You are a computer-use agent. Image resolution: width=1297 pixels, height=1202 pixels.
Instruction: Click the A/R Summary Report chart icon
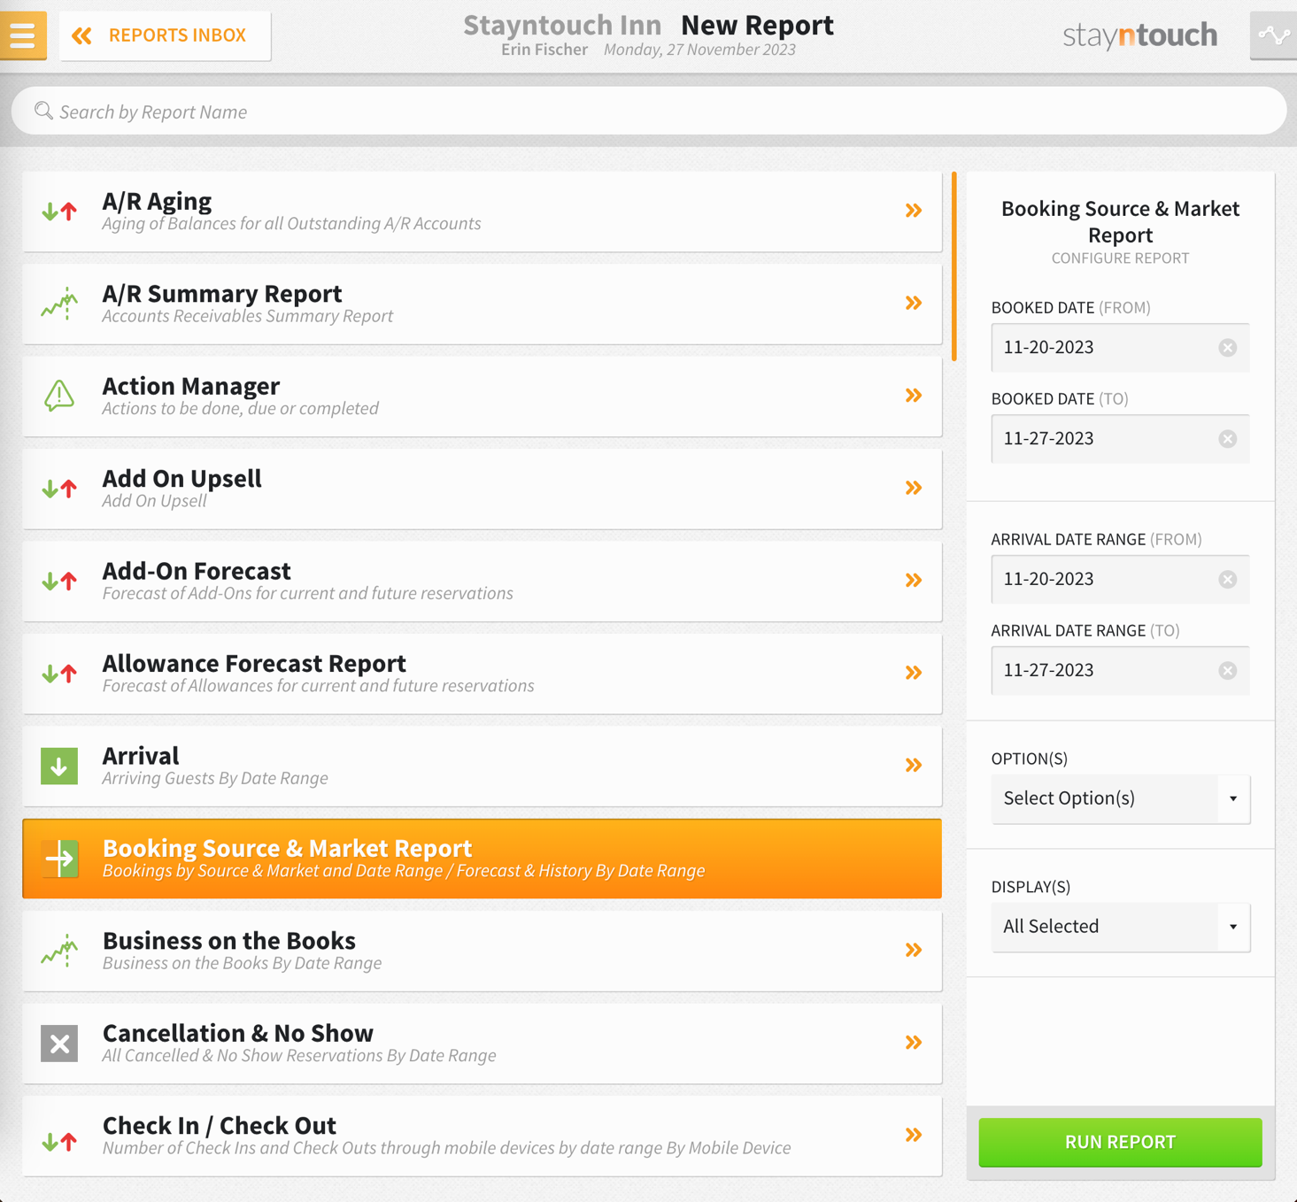pyautogui.click(x=59, y=304)
